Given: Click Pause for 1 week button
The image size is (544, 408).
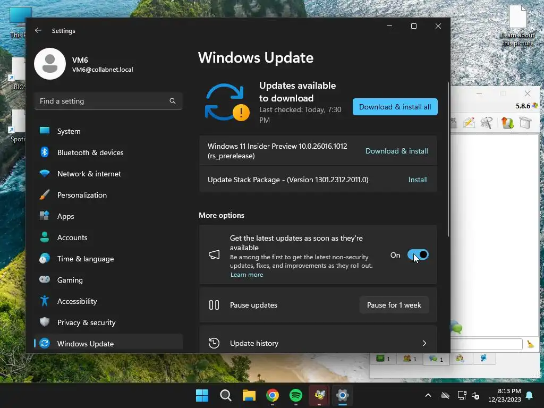Looking at the screenshot, I should point(394,305).
